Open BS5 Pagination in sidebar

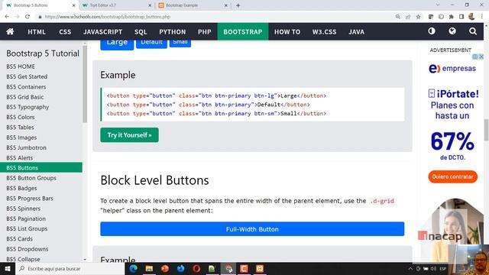click(x=26, y=218)
